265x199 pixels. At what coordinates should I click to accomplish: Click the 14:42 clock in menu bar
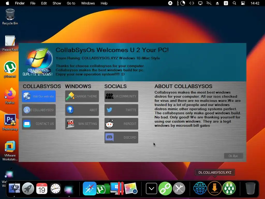tap(255, 3)
